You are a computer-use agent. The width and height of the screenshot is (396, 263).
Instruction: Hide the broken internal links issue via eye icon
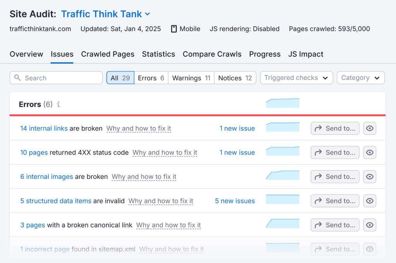(369, 128)
